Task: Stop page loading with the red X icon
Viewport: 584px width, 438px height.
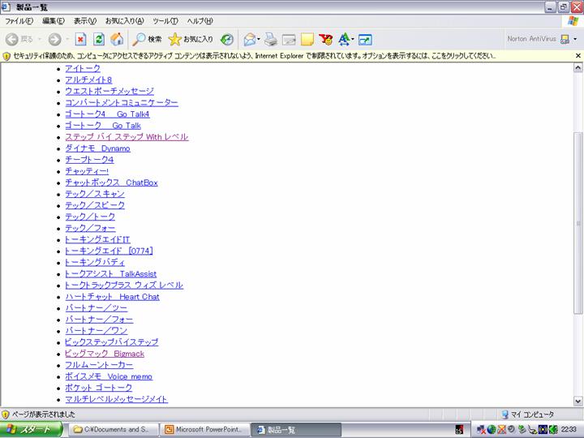Action: tap(81, 39)
